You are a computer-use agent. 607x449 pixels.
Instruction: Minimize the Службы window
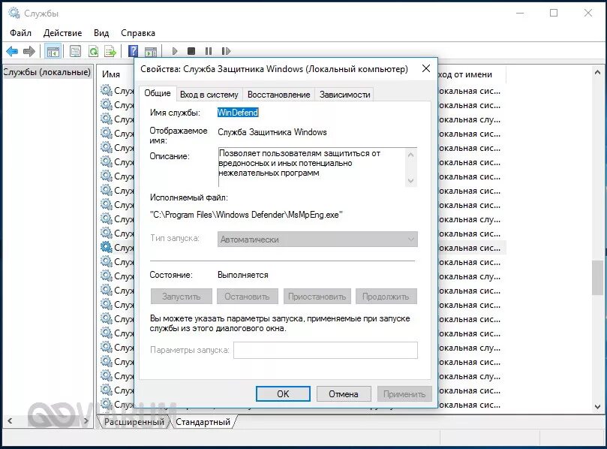(520, 14)
